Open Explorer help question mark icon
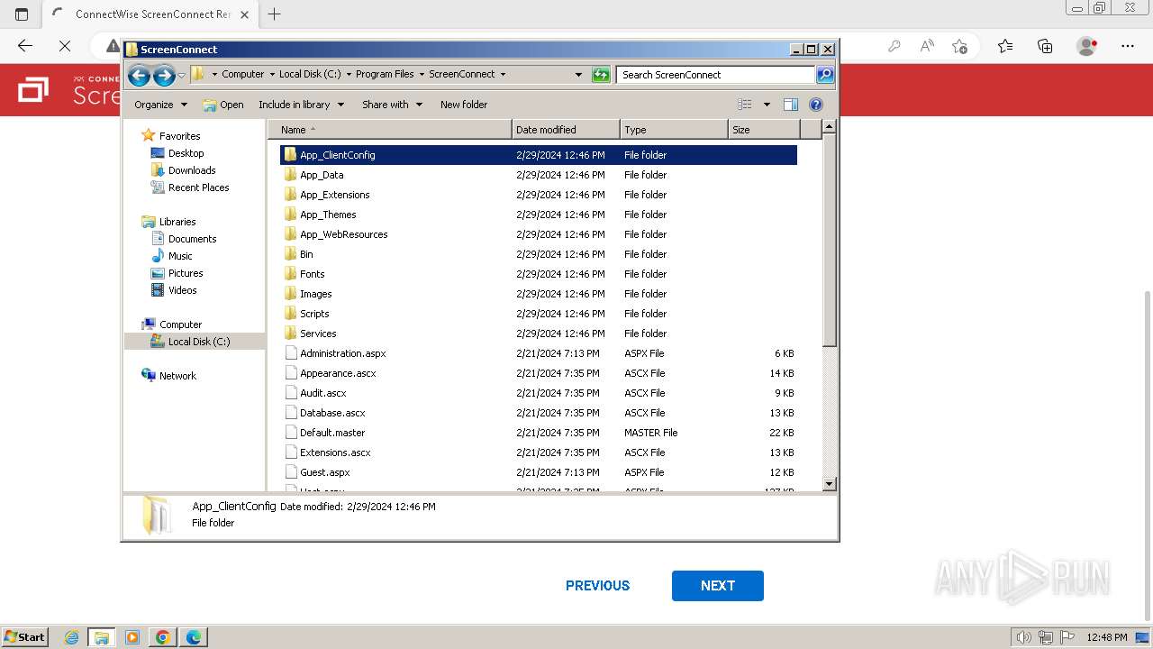The image size is (1153, 649). (x=816, y=105)
